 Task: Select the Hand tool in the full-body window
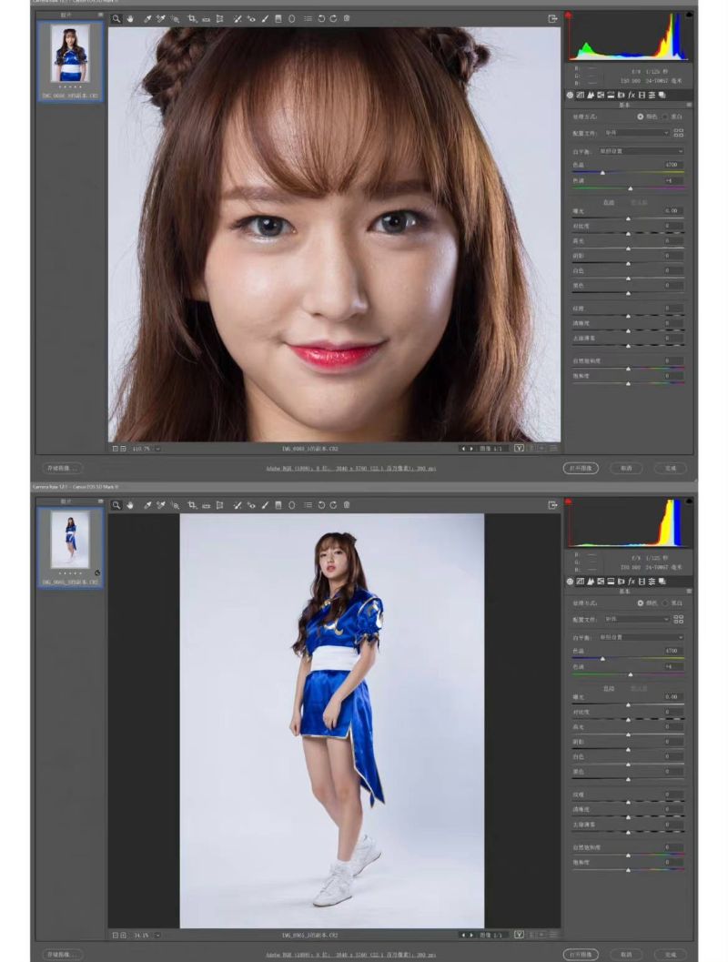(130, 504)
